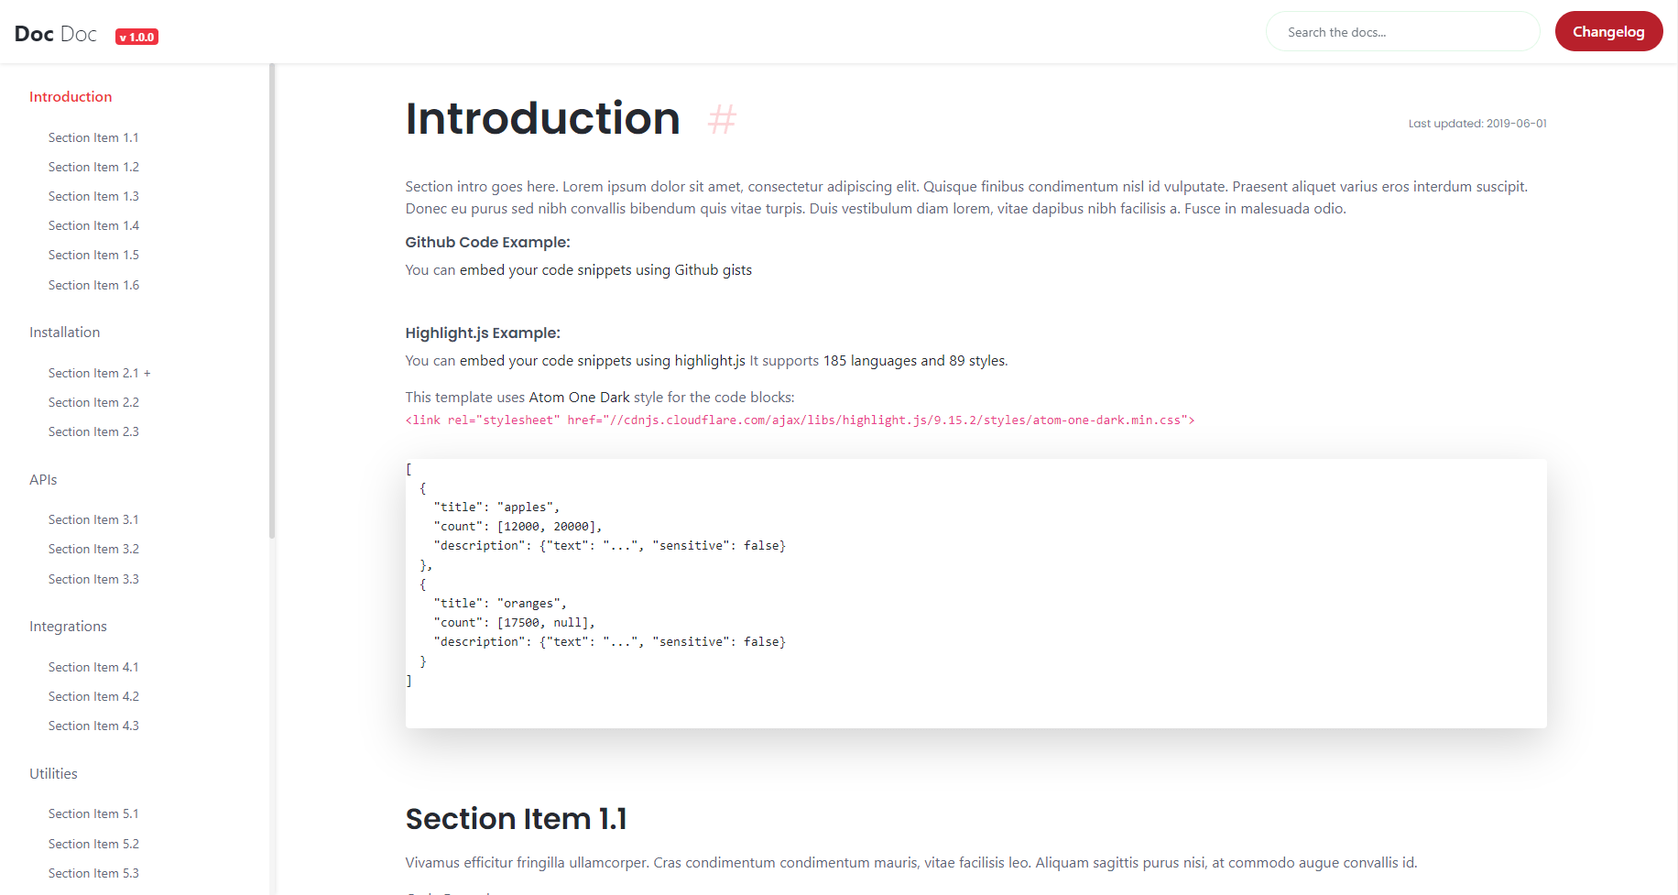1678x895 pixels.
Task: Click the Doc Doc logo
Action: click(56, 34)
